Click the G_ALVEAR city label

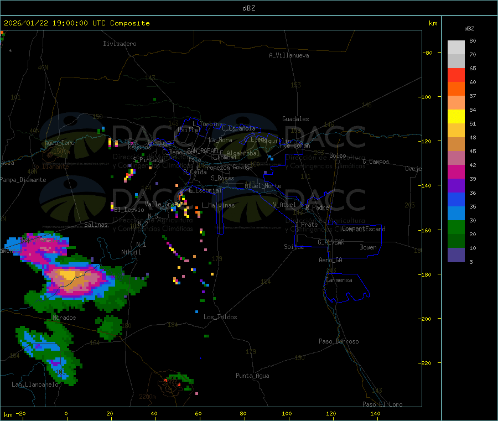[x=331, y=242]
